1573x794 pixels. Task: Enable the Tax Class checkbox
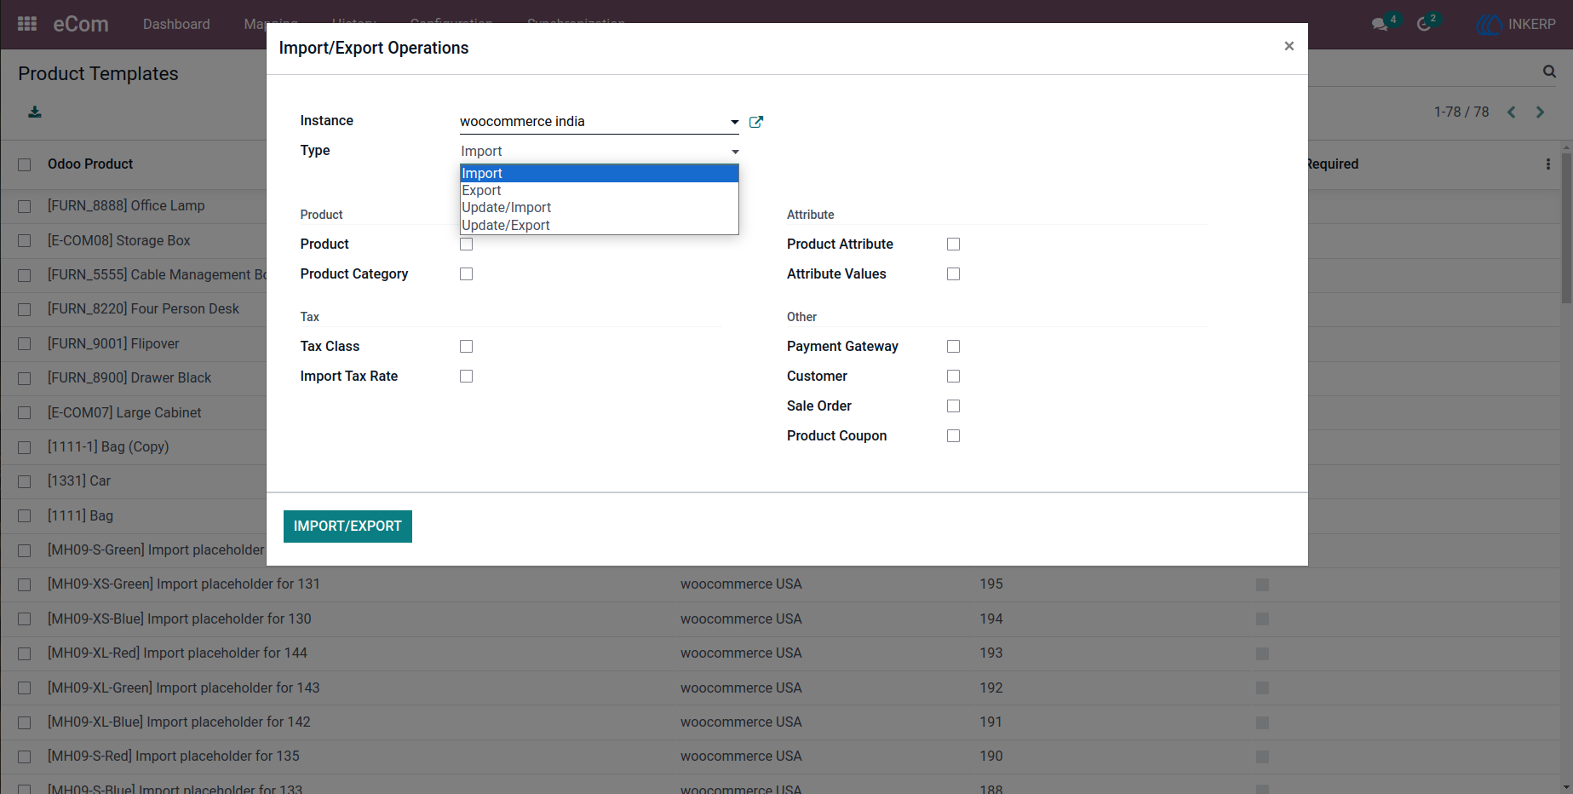(x=466, y=346)
